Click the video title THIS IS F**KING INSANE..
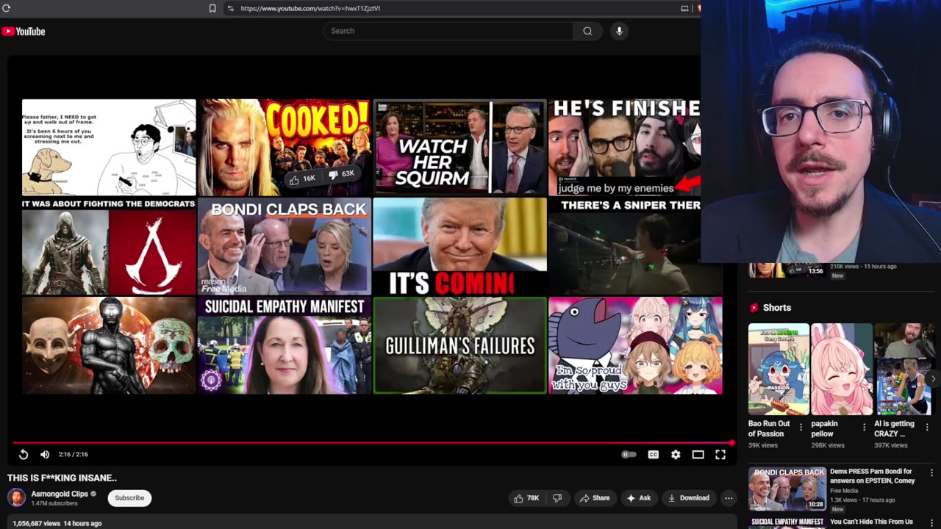 62,478
